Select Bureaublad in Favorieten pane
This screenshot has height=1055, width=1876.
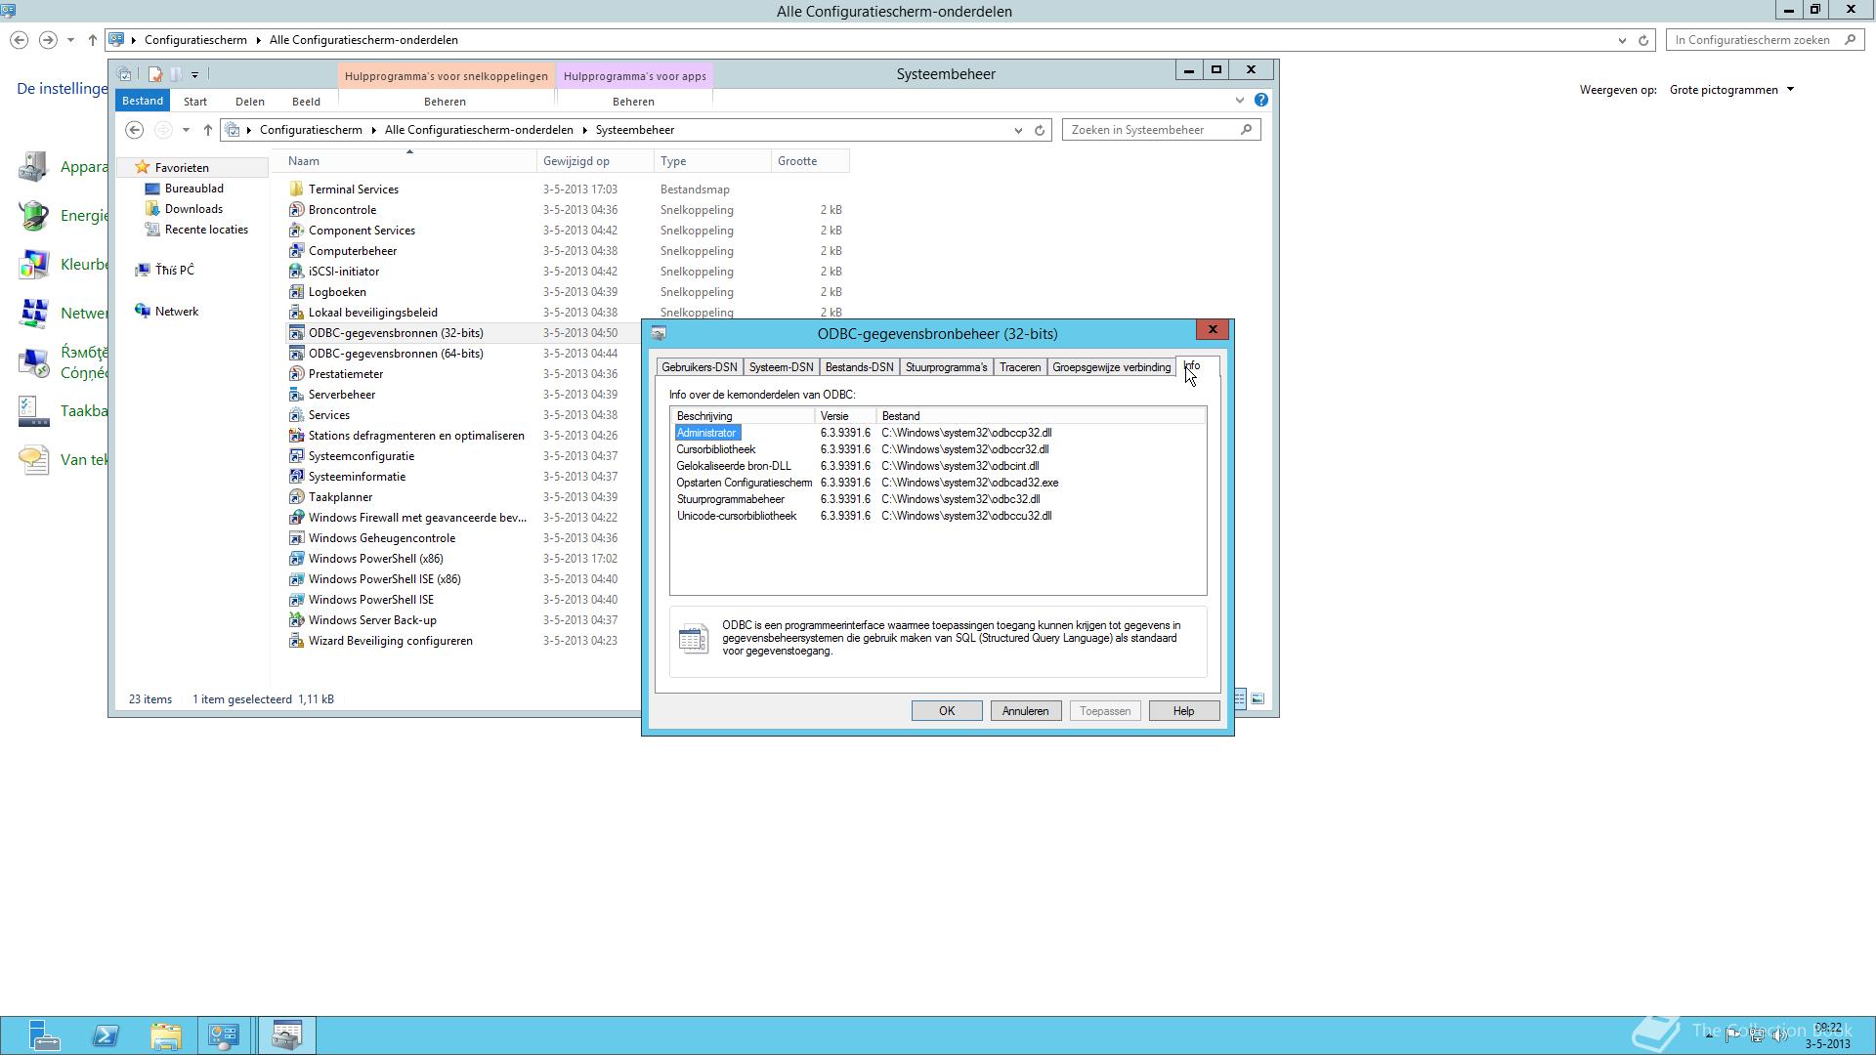click(193, 189)
